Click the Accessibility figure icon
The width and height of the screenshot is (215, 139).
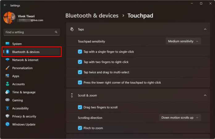tap(7, 108)
